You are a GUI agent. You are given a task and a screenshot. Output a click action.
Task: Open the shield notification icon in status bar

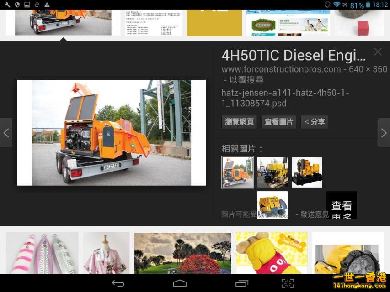[17, 5]
